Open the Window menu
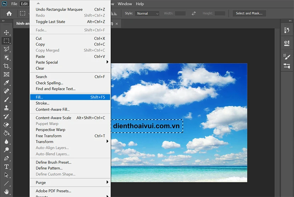Screen dimensions: 294x197 (x=125, y=4)
